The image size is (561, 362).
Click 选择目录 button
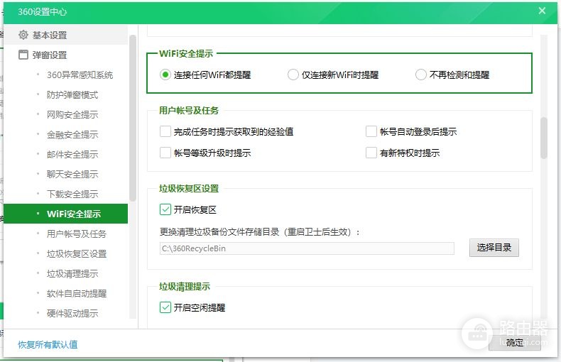494,248
